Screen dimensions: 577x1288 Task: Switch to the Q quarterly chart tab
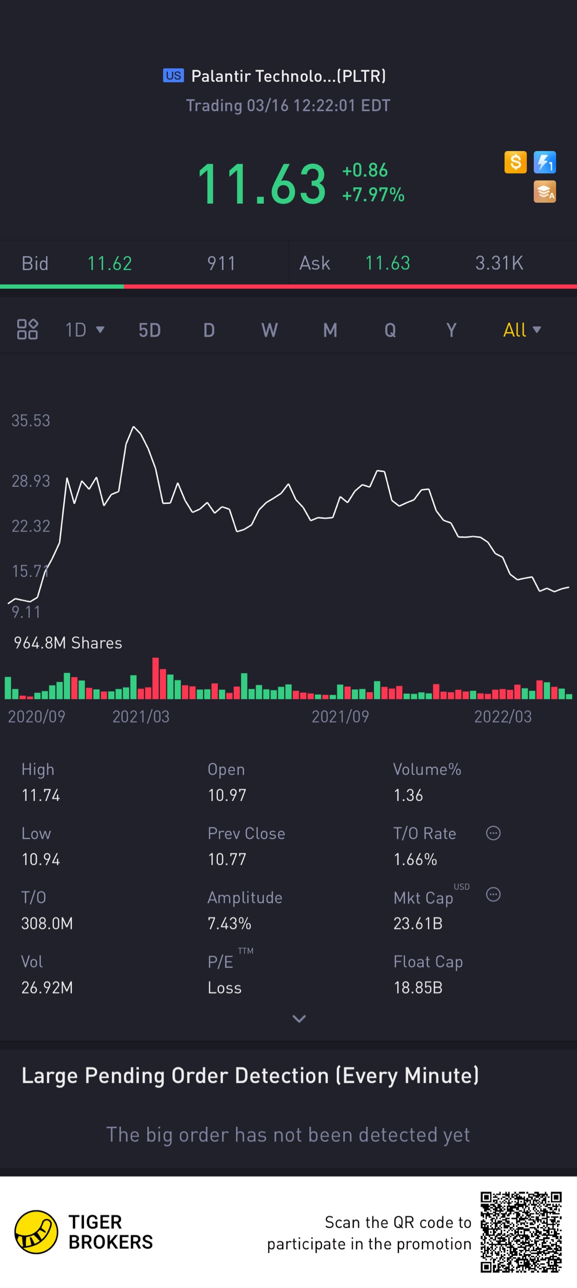[x=390, y=330]
